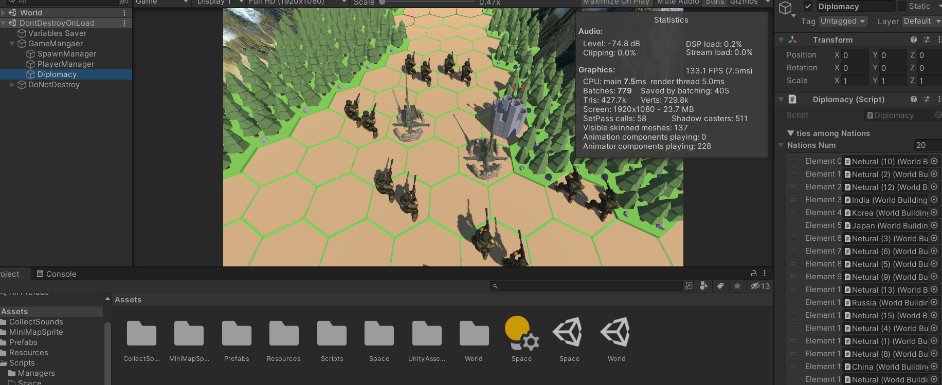Select Diplomacy object in Hierarchy
This screenshot has width=942, height=385.
pos(57,74)
